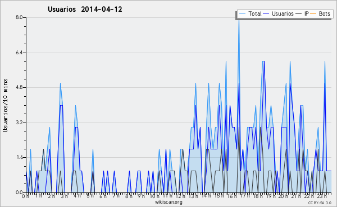Click the '4 h' x-axis label
This screenshot has height=207, width=337.
77,196
